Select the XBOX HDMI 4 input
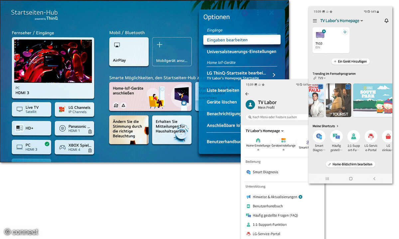 point(74,147)
